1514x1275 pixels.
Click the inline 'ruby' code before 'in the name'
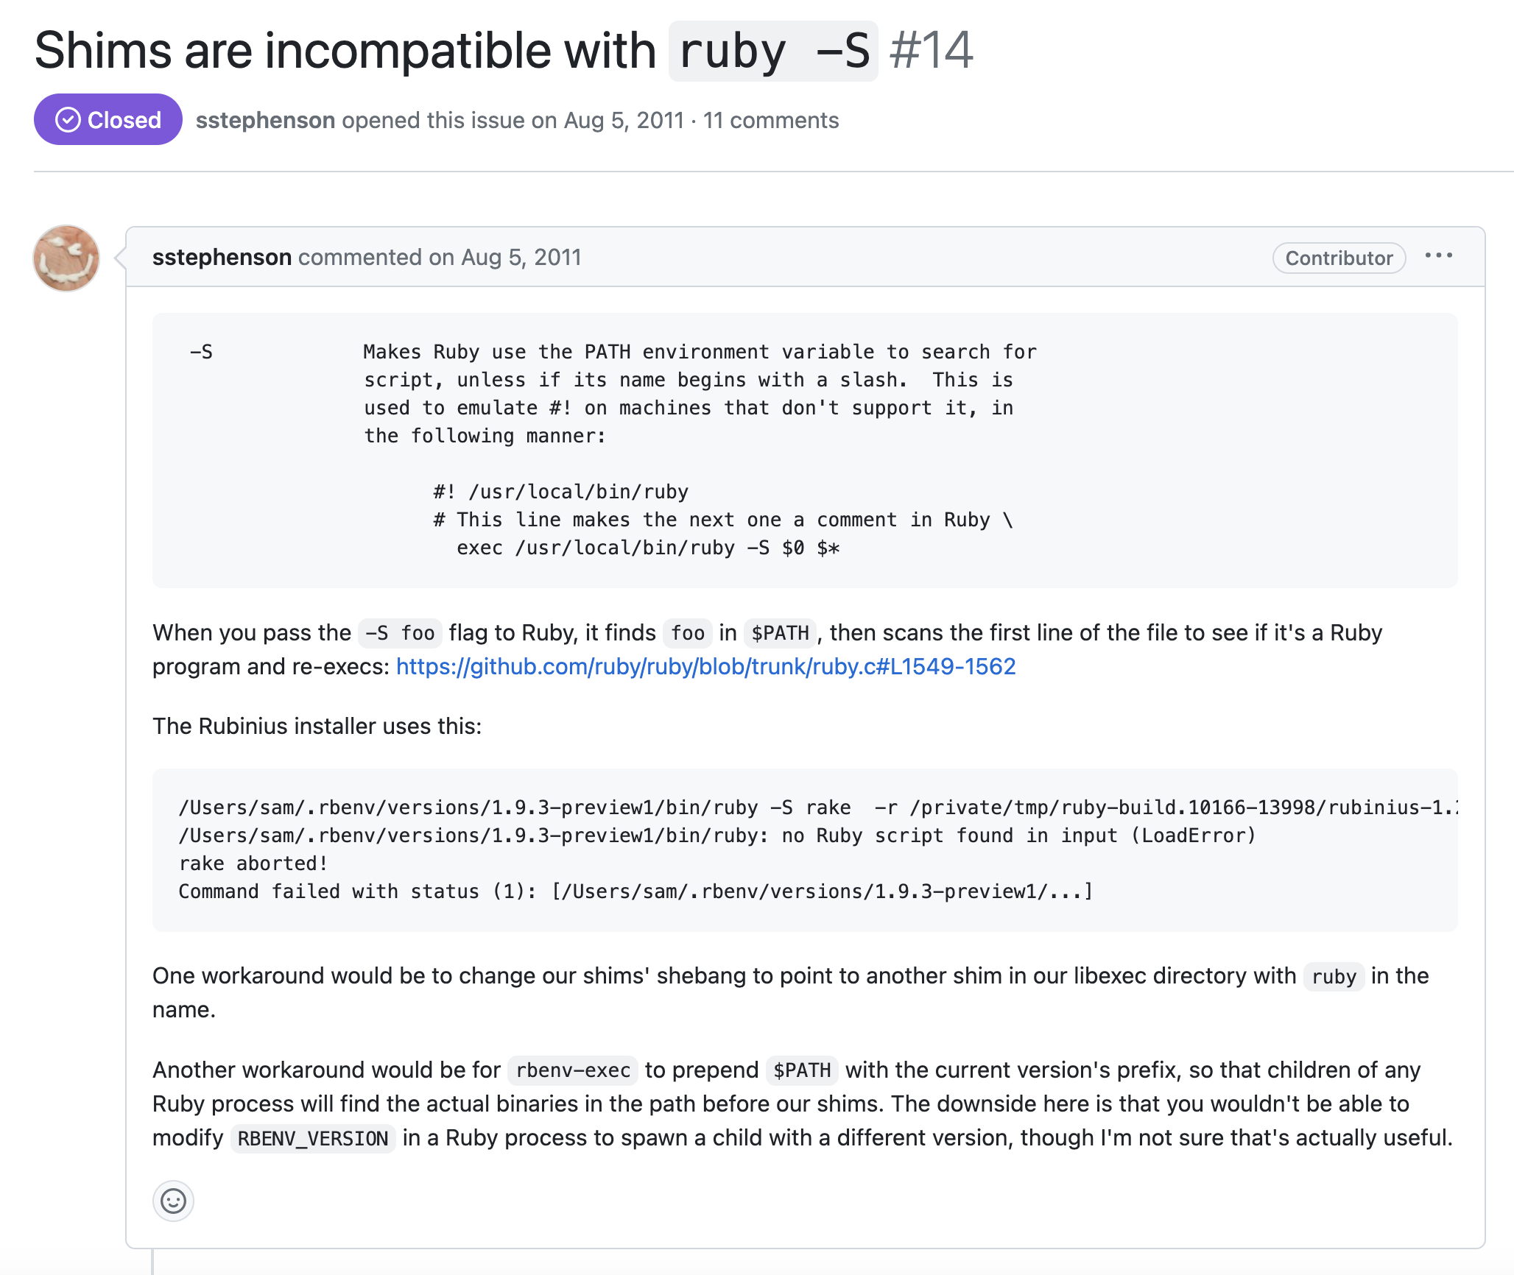click(1334, 977)
